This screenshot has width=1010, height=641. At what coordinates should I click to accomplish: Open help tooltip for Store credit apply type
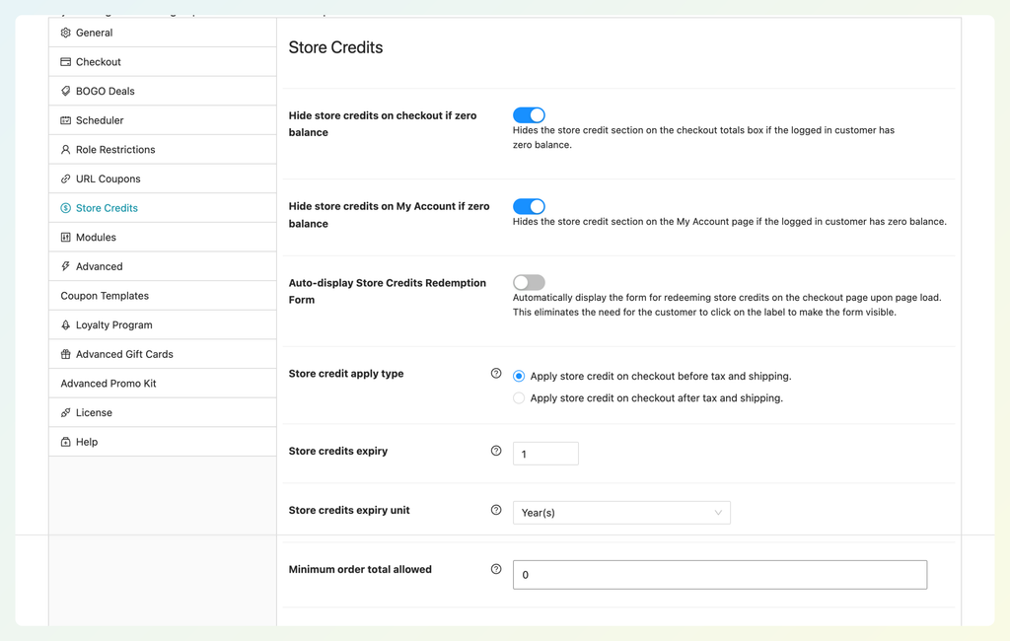pos(496,373)
